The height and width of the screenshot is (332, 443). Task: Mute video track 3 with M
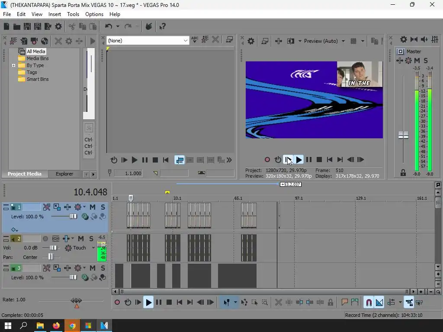(93, 268)
